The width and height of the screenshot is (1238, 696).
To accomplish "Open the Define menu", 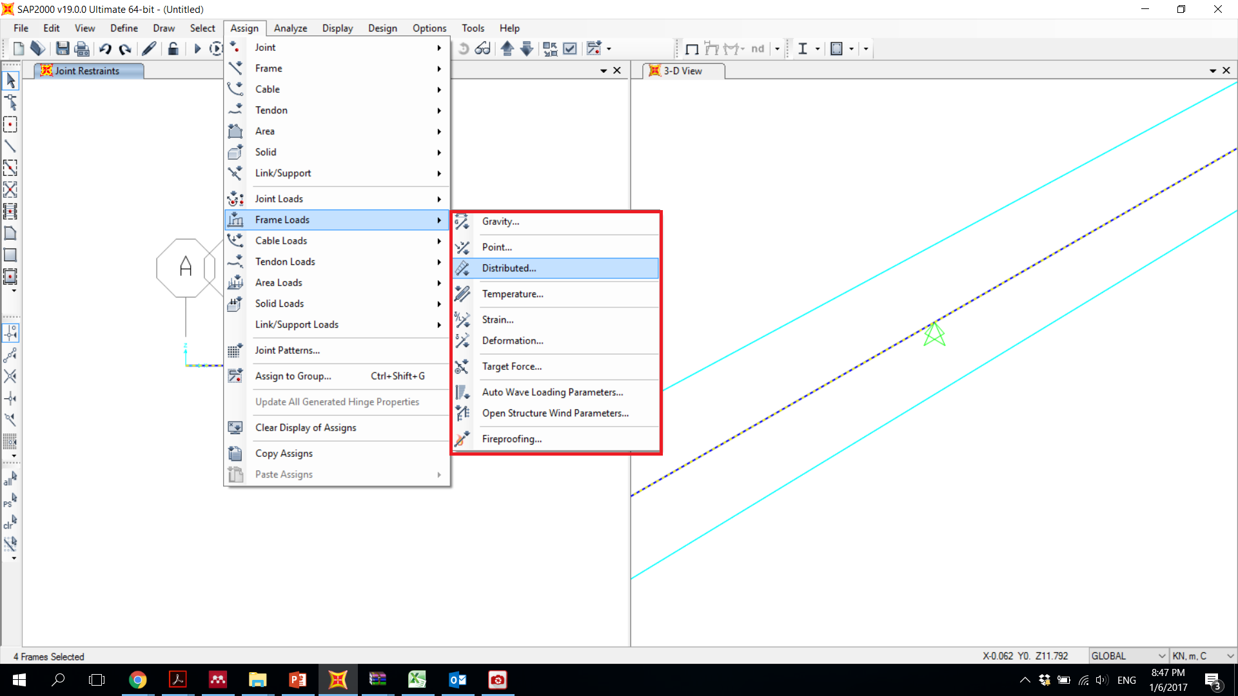I will [124, 28].
